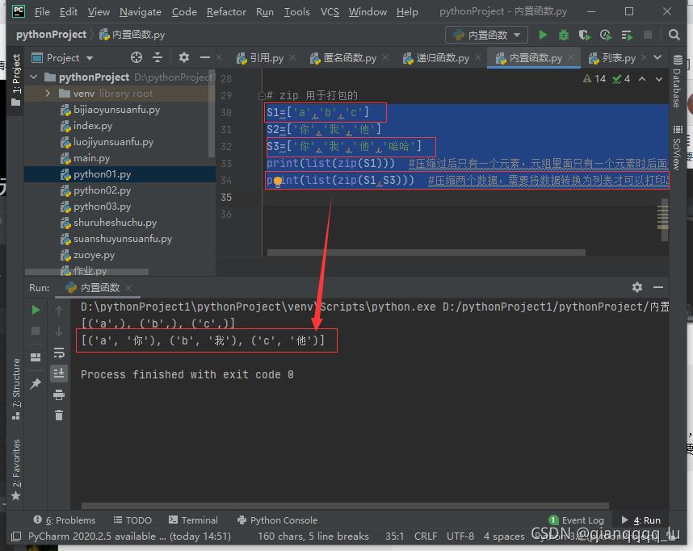Expand the venv folder in project tree
Viewport: 693px width, 551px height.
click(48, 94)
